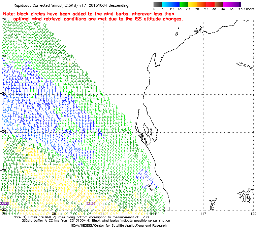Click the green 15–20 knots colorbar segment
Image resolution: width=256 pixels, height=231 pixels.
tap(184, 4)
